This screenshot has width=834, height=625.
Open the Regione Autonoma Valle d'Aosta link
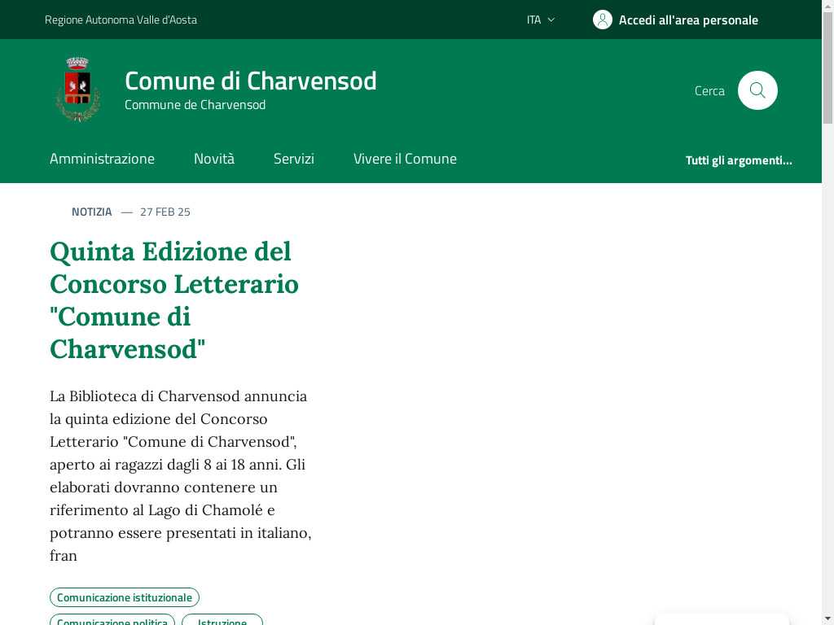[x=121, y=20]
